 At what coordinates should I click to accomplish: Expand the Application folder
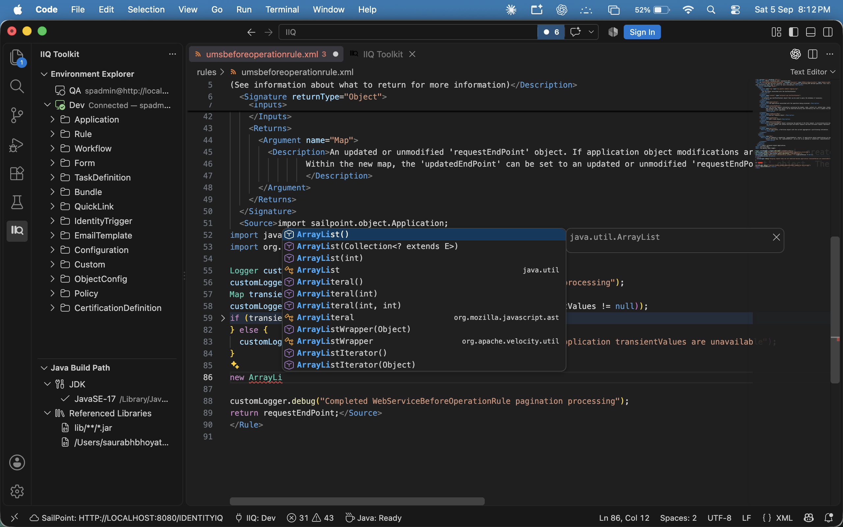coord(52,119)
